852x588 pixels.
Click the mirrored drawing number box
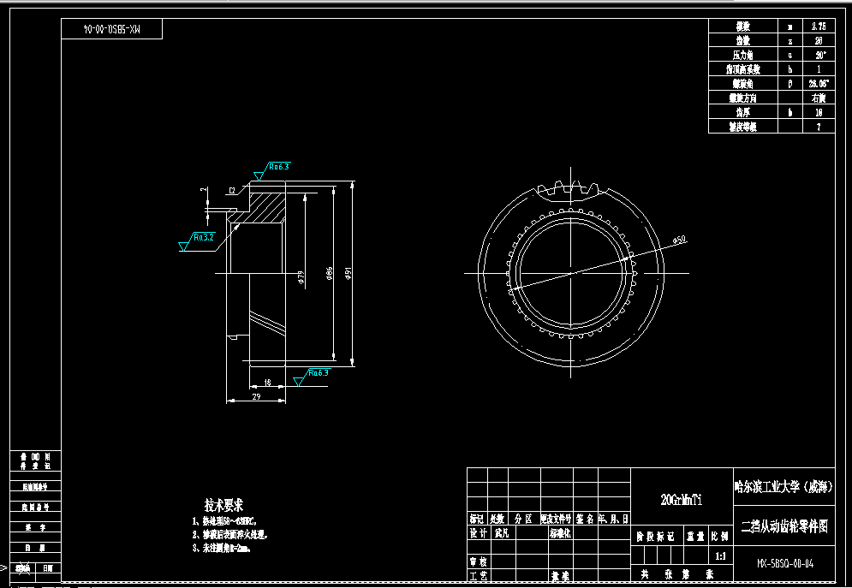112,29
